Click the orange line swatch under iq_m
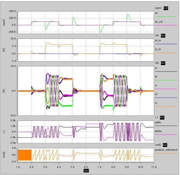The image size is (180, 175). [166, 53]
